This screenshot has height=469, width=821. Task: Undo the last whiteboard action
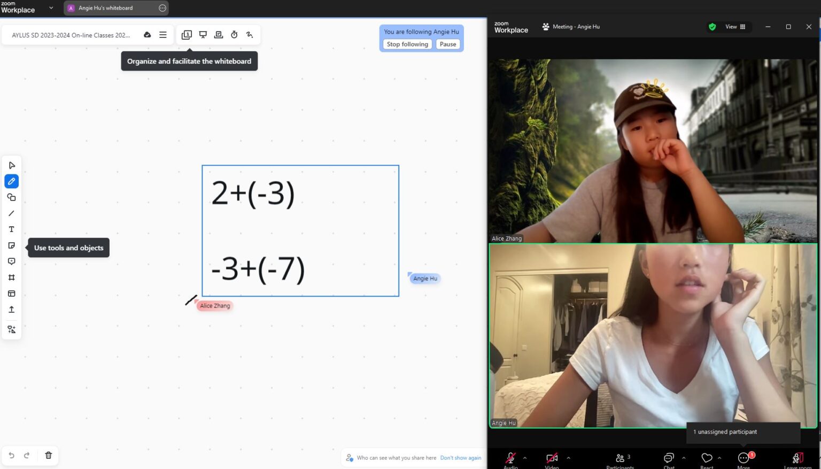(11, 456)
